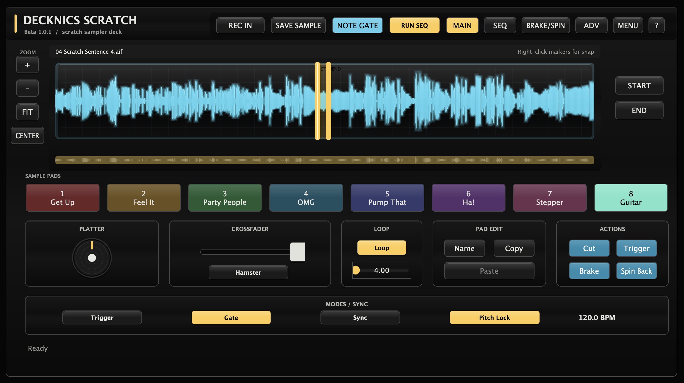Copy the pad with Copy button
The image size is (684, 383).
click(x=514, y=248)
